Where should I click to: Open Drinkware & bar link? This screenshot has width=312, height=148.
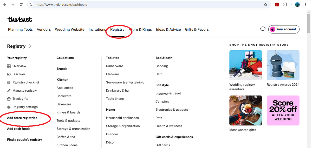(118, 91)
